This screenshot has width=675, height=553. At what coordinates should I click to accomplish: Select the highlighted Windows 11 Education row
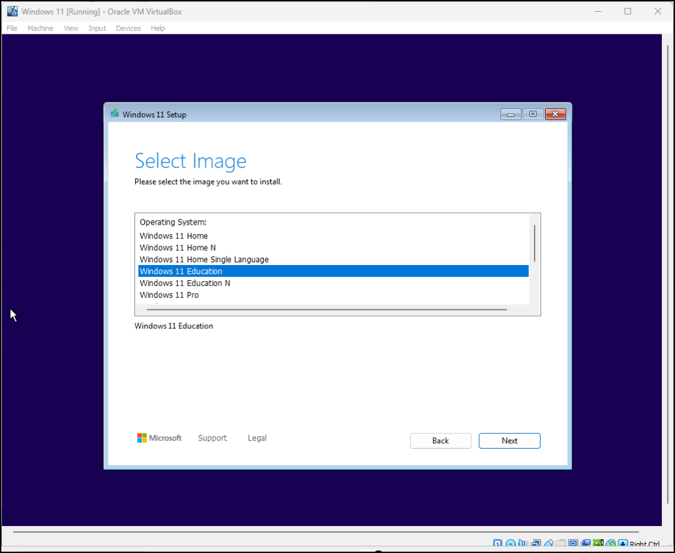click(333, 271)
